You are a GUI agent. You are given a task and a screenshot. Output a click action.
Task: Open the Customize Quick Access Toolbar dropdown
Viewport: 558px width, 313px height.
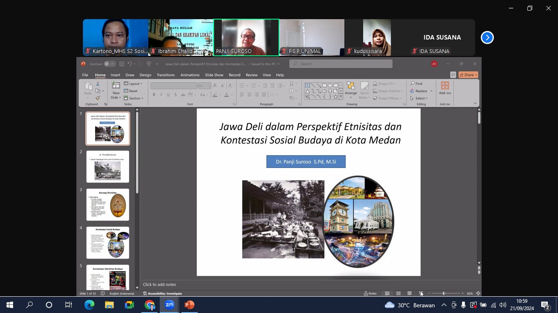tap(157, 64)
